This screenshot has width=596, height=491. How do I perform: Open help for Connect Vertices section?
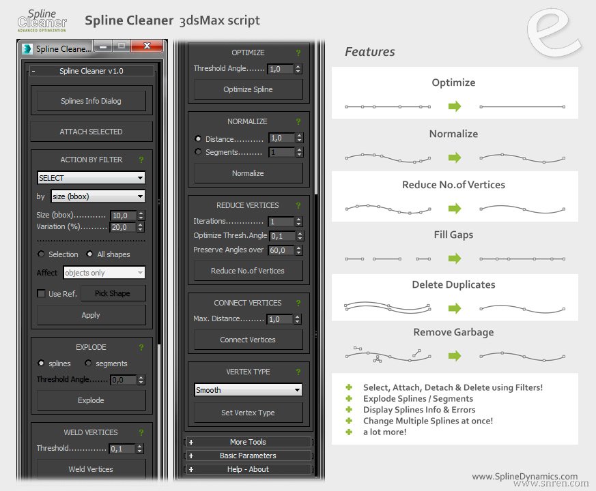(298, 303)
